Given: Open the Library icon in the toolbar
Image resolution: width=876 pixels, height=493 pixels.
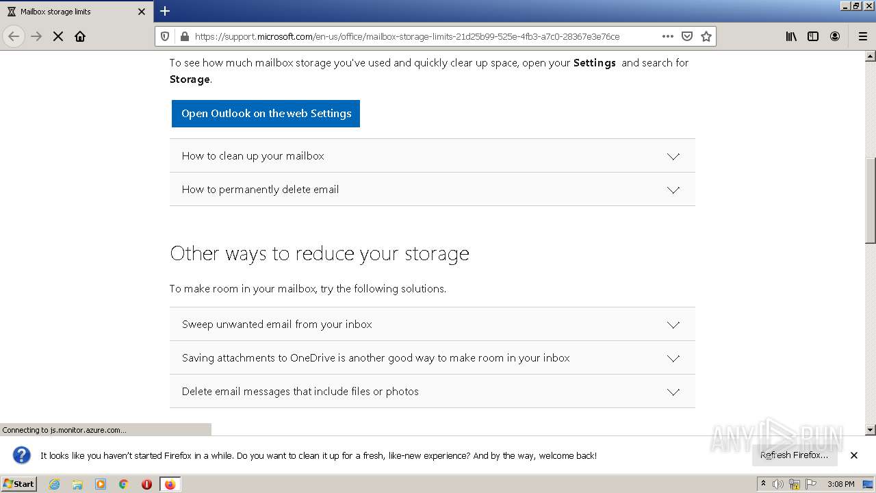Looking at the screenshot, I should click(x=791, y=36).
